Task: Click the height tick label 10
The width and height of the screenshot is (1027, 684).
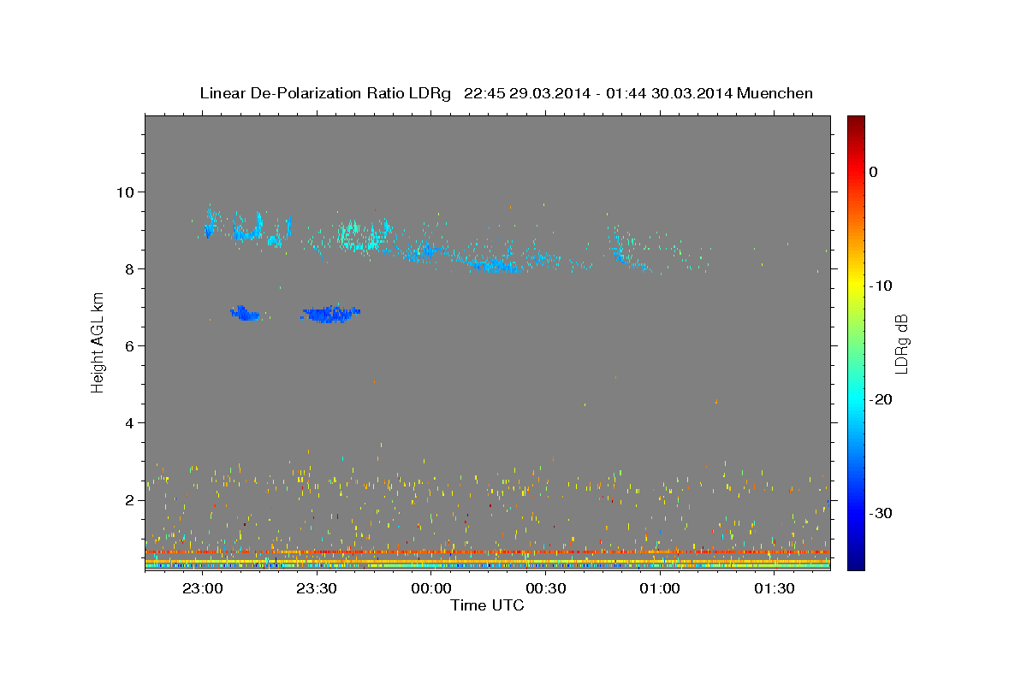Action: [x=127, y=192]
